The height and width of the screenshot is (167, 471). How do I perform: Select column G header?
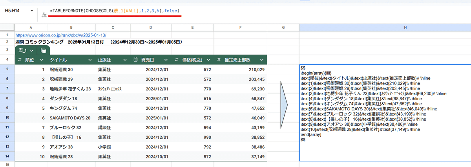tap(283, 27)
